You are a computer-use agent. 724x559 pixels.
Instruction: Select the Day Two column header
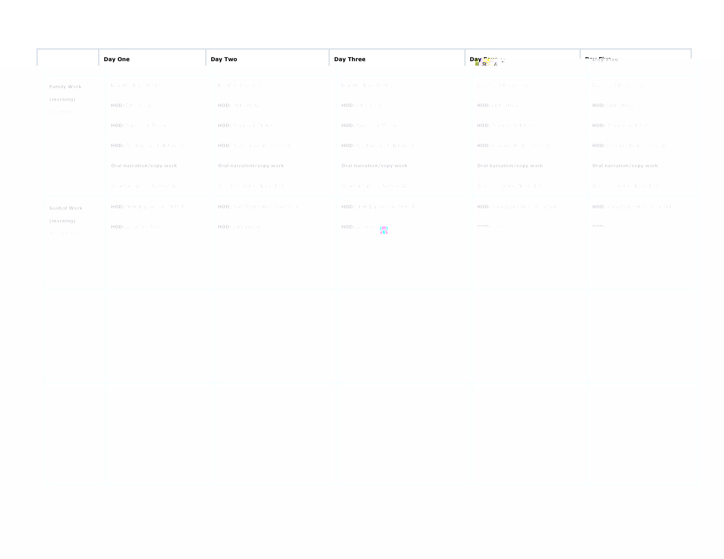(224, 59)
